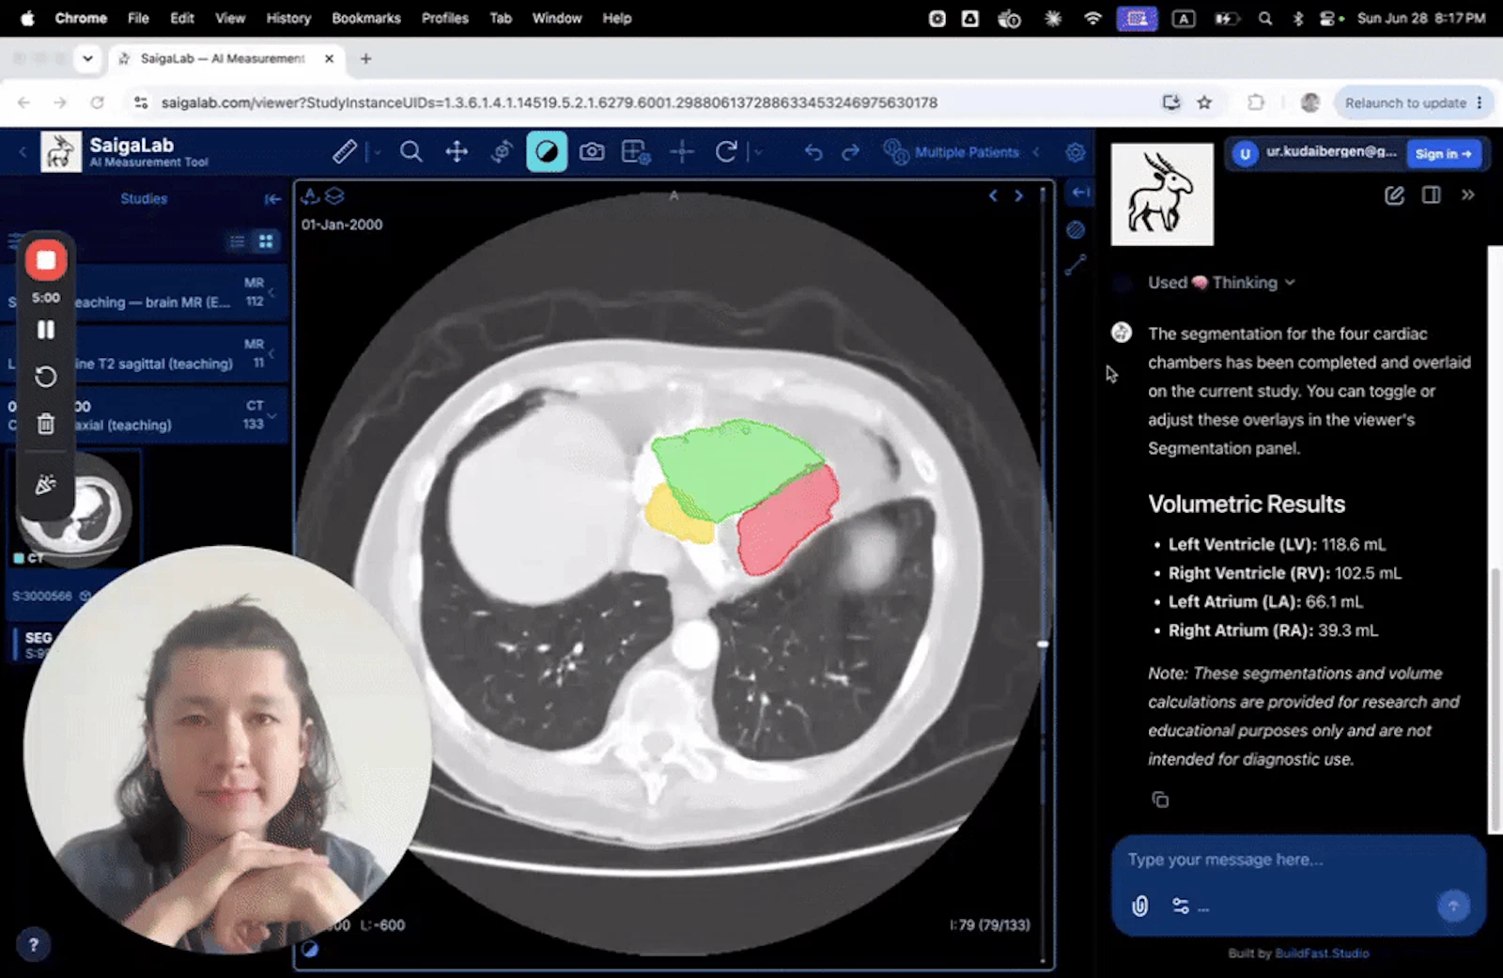Open the dropdown next to reset icon
1503x978 pixels.
coord(758,151)
